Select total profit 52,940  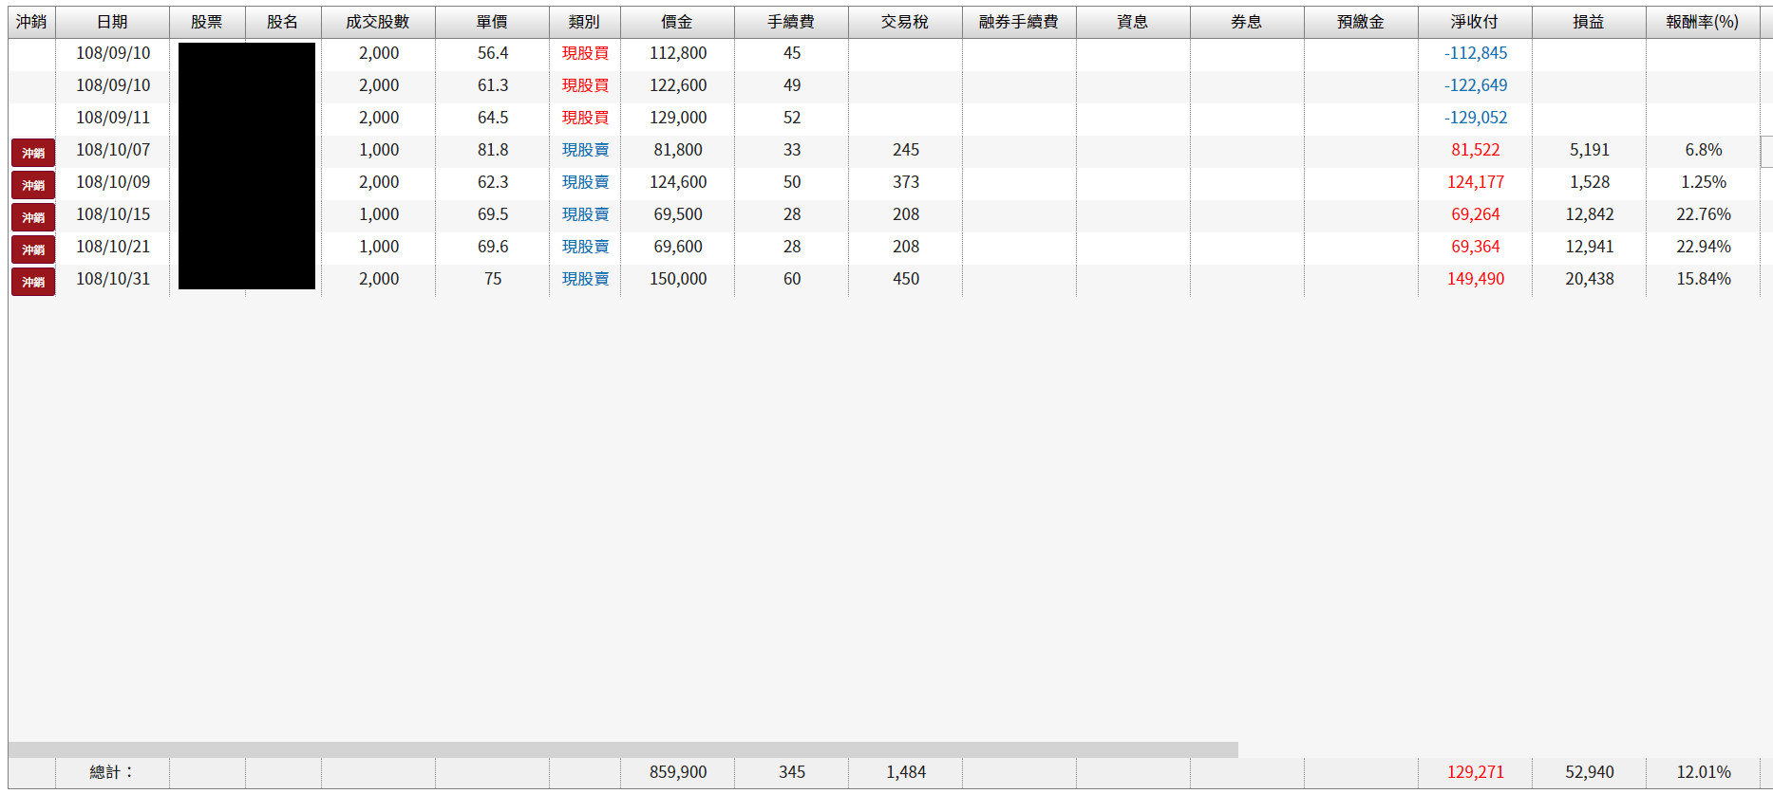[1590, 772]
